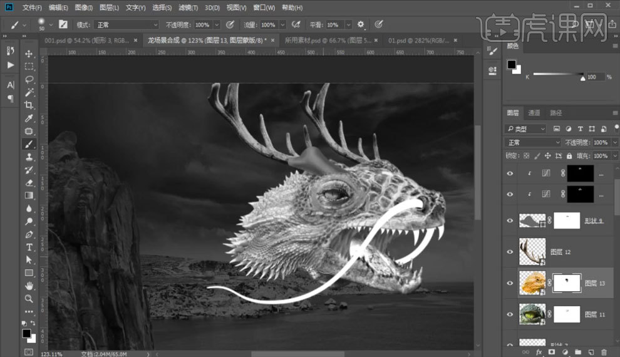Select the Eraser tool

click(29, 183)
